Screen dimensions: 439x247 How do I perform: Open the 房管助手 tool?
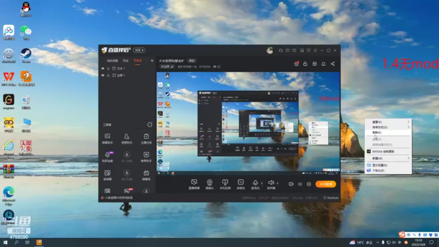pos(127,138)
